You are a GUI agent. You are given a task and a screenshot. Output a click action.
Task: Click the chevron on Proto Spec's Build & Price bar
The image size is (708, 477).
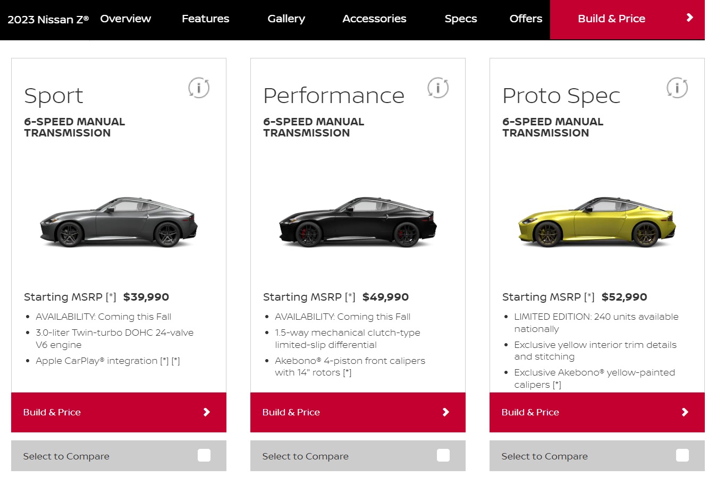click(x=686, y=412)
